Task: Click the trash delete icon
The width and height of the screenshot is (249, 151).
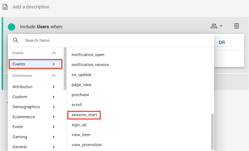Action: click(x=236, y=26)
